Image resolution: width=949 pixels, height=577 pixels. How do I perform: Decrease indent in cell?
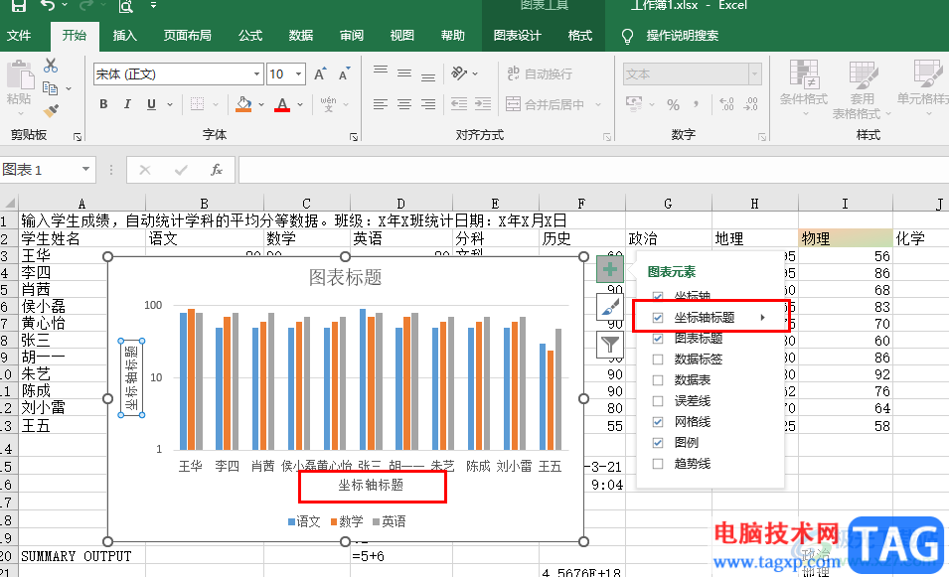click(459, 104)
